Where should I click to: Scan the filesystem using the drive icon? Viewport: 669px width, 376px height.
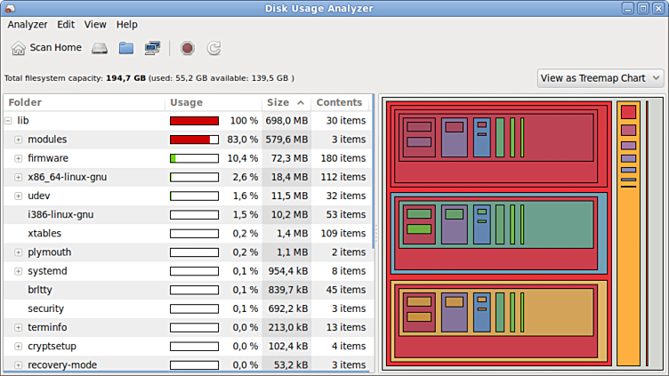pos(100,48)
